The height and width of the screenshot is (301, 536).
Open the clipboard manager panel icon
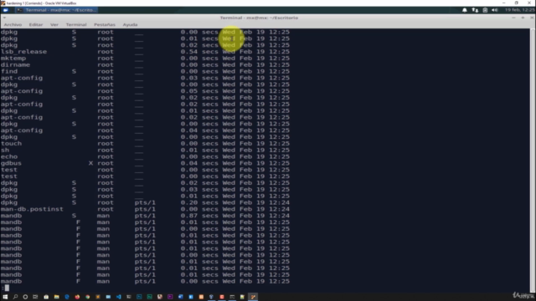point(485,10)
